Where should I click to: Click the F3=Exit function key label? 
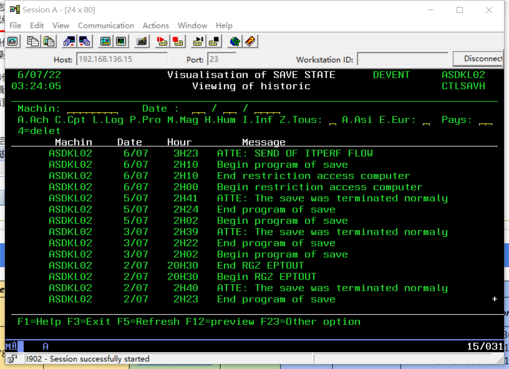(89, 322)
